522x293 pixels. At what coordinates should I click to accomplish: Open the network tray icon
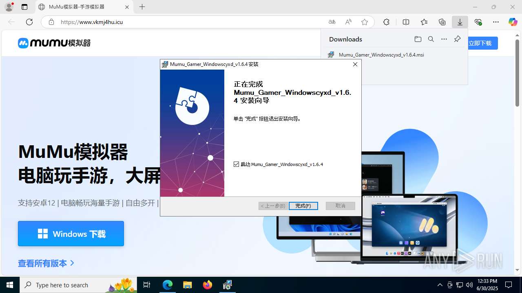click(x=460, y=285)
